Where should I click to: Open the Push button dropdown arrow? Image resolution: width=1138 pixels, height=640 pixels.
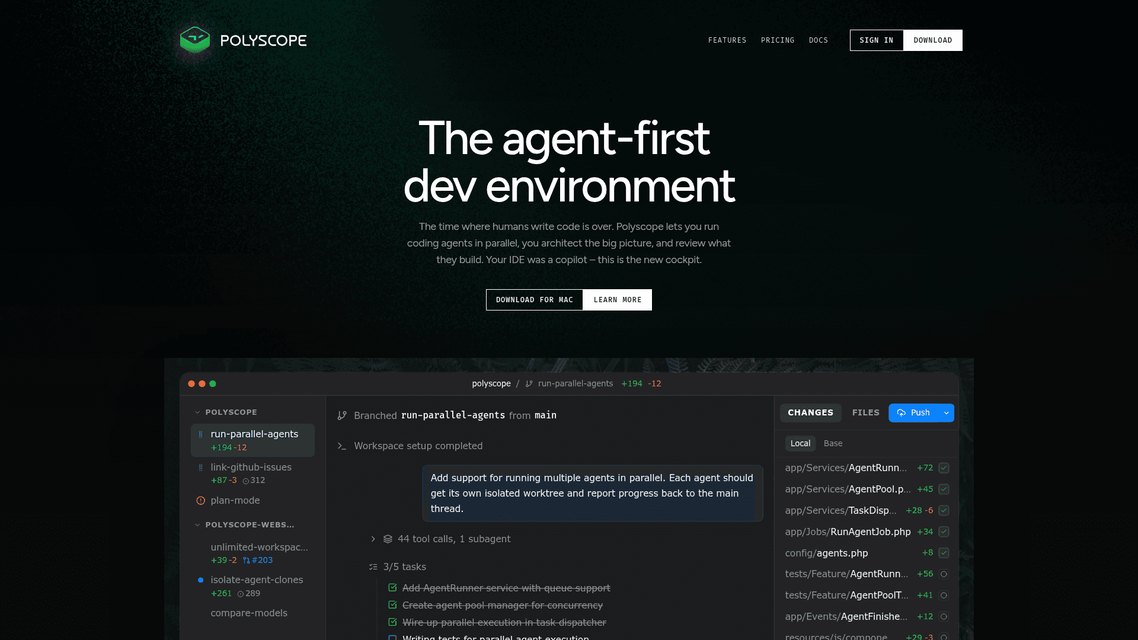pyautogui.click(x=947, y=413)
